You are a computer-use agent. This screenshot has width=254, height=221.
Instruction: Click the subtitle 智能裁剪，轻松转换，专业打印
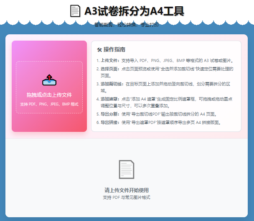tap(127, 25)
